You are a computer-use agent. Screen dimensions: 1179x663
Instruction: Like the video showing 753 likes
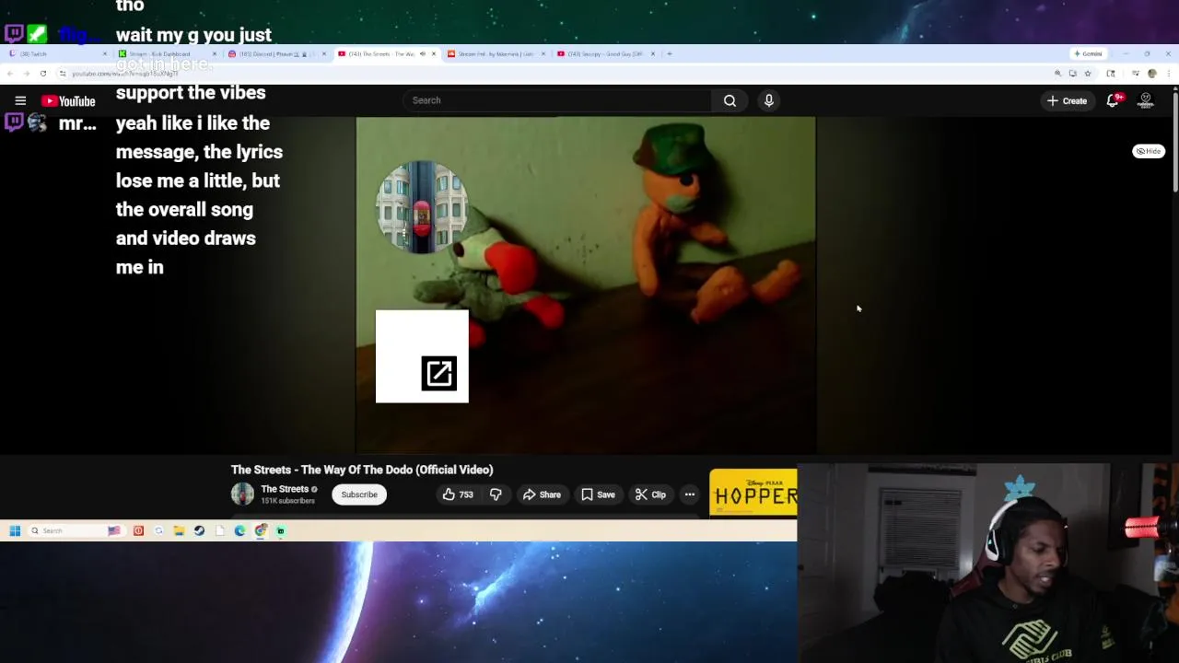click(x=458, y=494)
